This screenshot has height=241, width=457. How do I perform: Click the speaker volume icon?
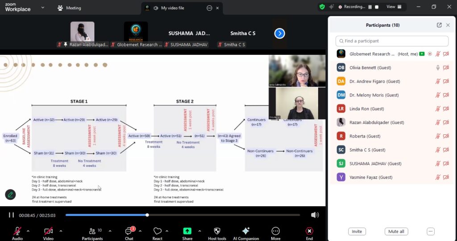pos(315,215)
